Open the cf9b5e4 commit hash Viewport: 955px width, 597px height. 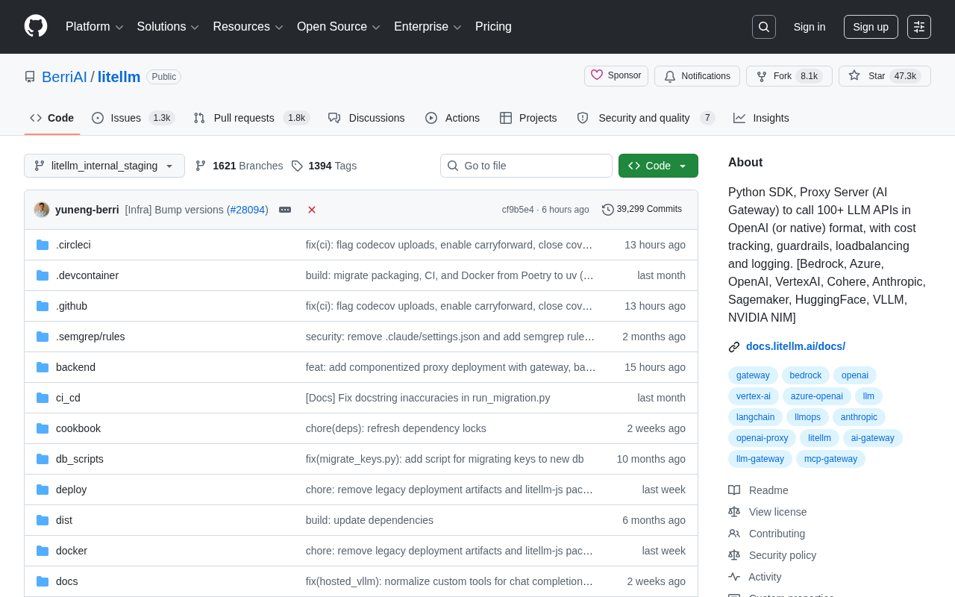click(518, 210)
